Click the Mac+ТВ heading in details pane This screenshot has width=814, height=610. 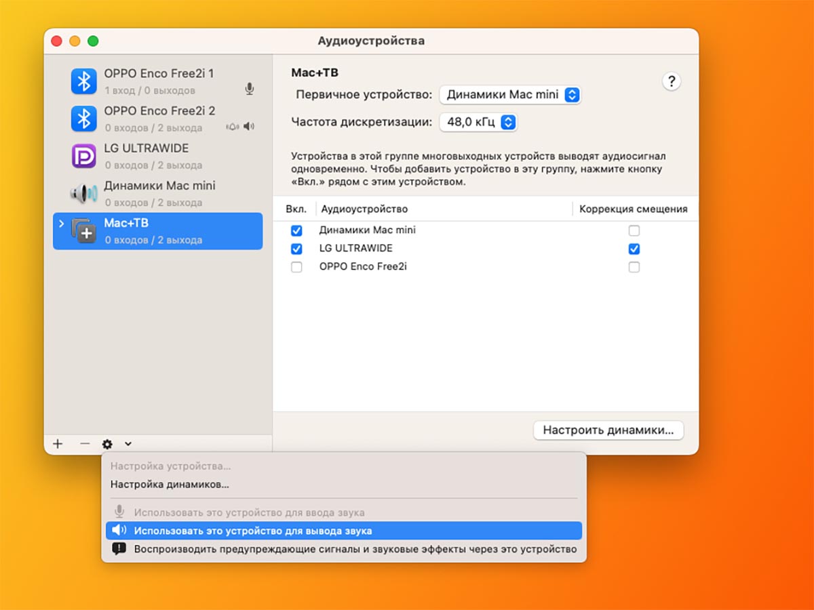pyautogui.click(x=315, y=73)
